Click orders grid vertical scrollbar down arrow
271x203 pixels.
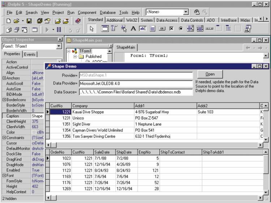coord(266,192)
